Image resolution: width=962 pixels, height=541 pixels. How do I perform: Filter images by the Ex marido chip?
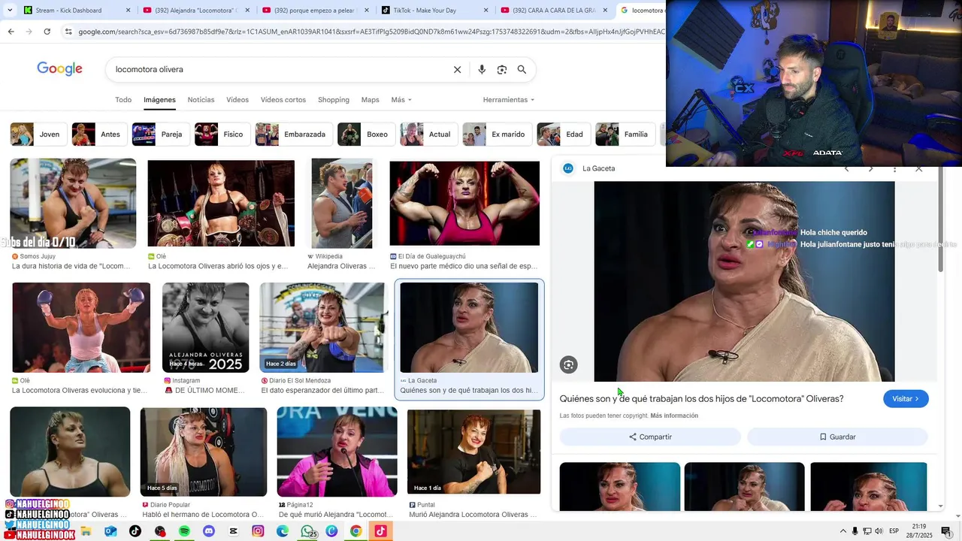tap(496, 134)
